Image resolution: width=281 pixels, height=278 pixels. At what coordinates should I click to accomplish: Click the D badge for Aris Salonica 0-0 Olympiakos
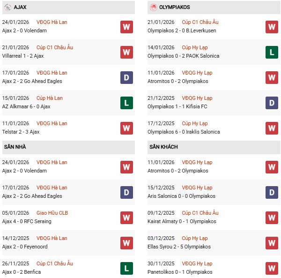[x=272, y=192]
